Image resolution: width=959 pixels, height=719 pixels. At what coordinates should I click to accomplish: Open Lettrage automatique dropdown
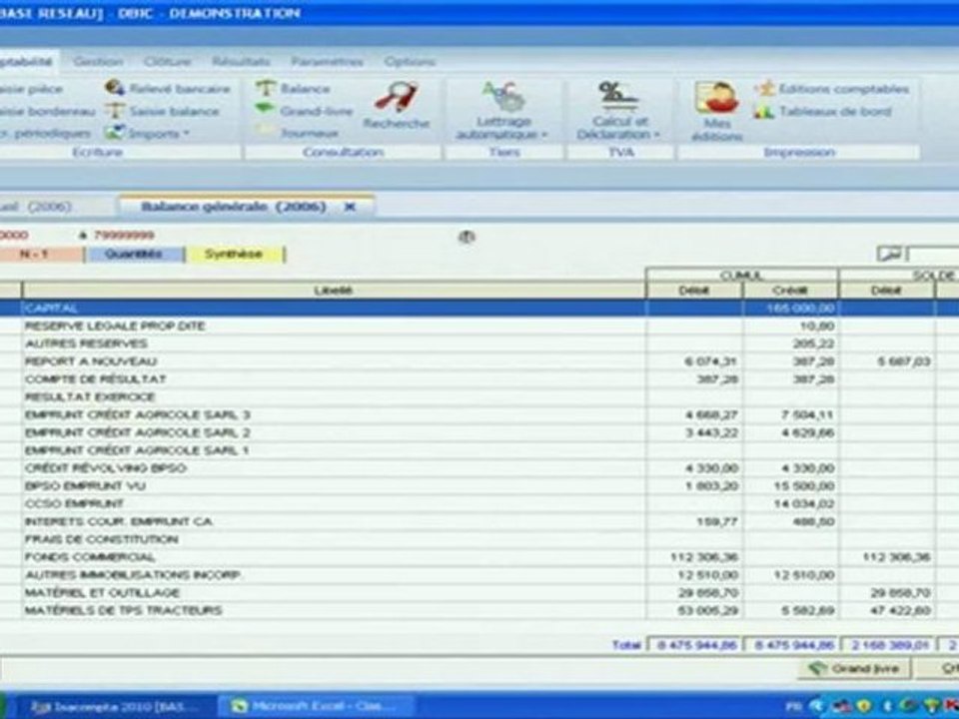[x=502, y=111]
